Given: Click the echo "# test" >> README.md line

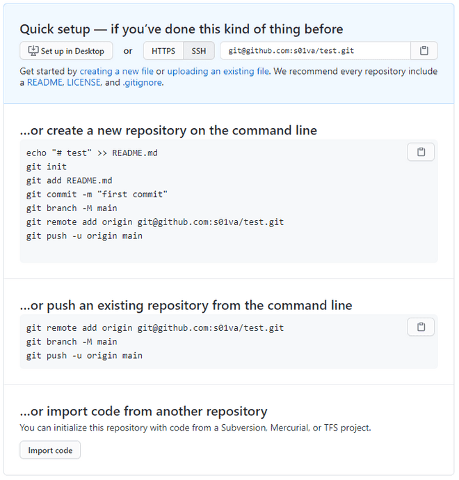Looking at the screenshot, I should click(92, 153).
